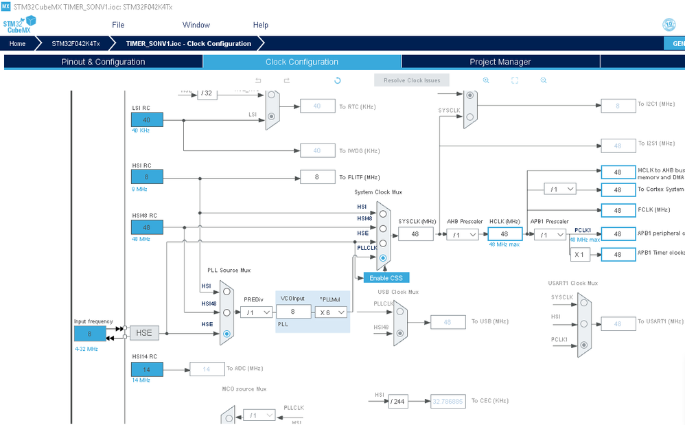
Task: Open the PREDiv divider dropdown
Action: [x=256, y=312]
